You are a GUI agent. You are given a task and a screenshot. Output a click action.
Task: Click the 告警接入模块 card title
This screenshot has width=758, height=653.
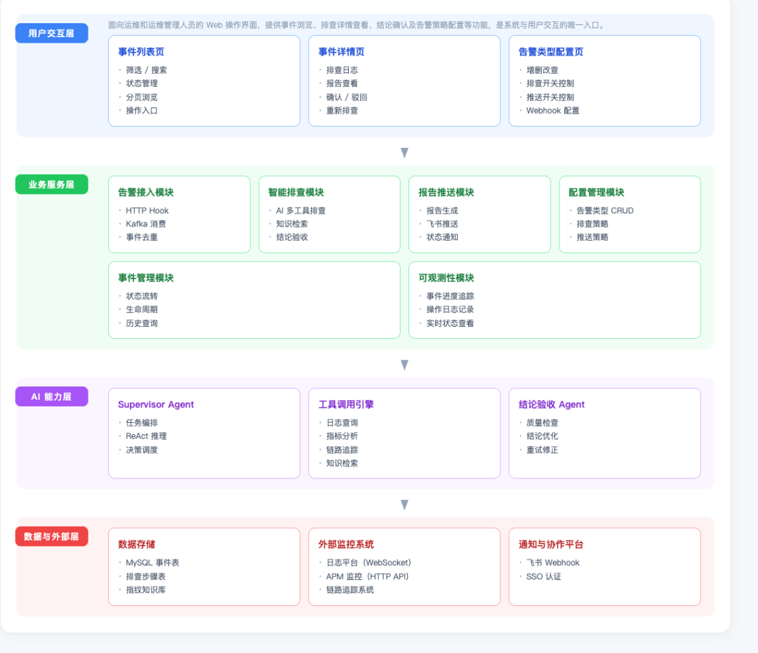145,192
